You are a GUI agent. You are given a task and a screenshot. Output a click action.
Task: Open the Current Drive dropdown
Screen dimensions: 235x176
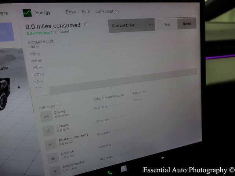(131, 25)
